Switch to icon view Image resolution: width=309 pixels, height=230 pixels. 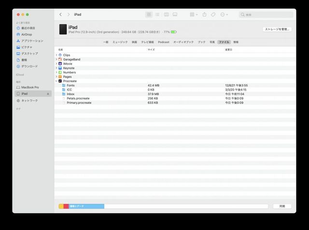point(149,14)
